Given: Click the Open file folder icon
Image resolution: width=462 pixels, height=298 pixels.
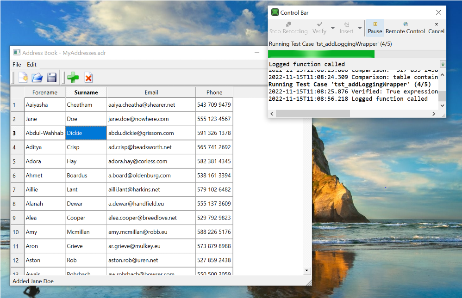Looking at the screenshot, I should [37, 78].
